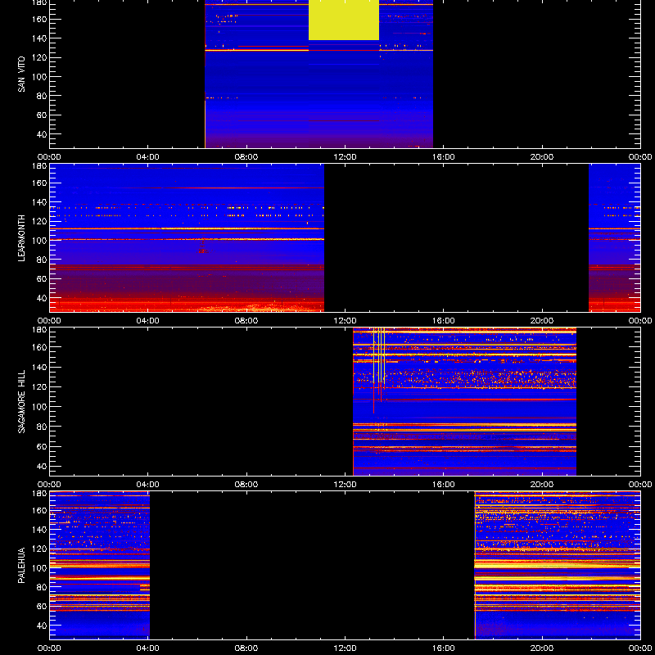Click the 160 frequency label on Palehua axis
This screenshot has height=655, width=655.
point(38,510)
